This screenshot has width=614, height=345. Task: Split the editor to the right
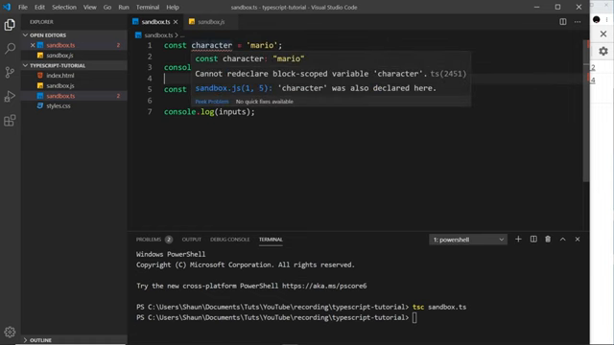tap(563, 22)
